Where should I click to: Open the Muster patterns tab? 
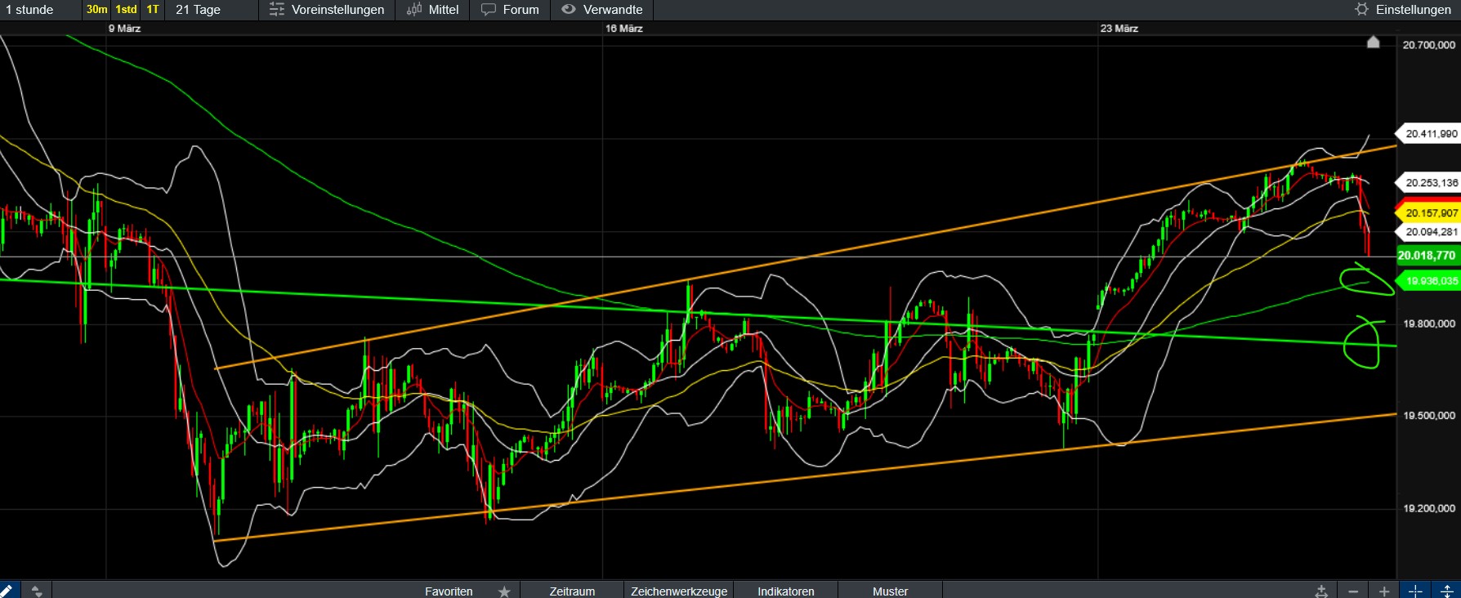pyautogui.click(x=890, y=591)
